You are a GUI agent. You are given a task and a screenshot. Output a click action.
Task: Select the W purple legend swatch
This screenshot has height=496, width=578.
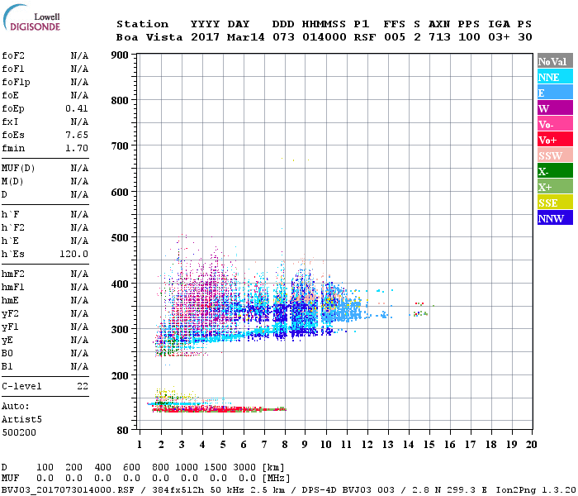(555, 108)
